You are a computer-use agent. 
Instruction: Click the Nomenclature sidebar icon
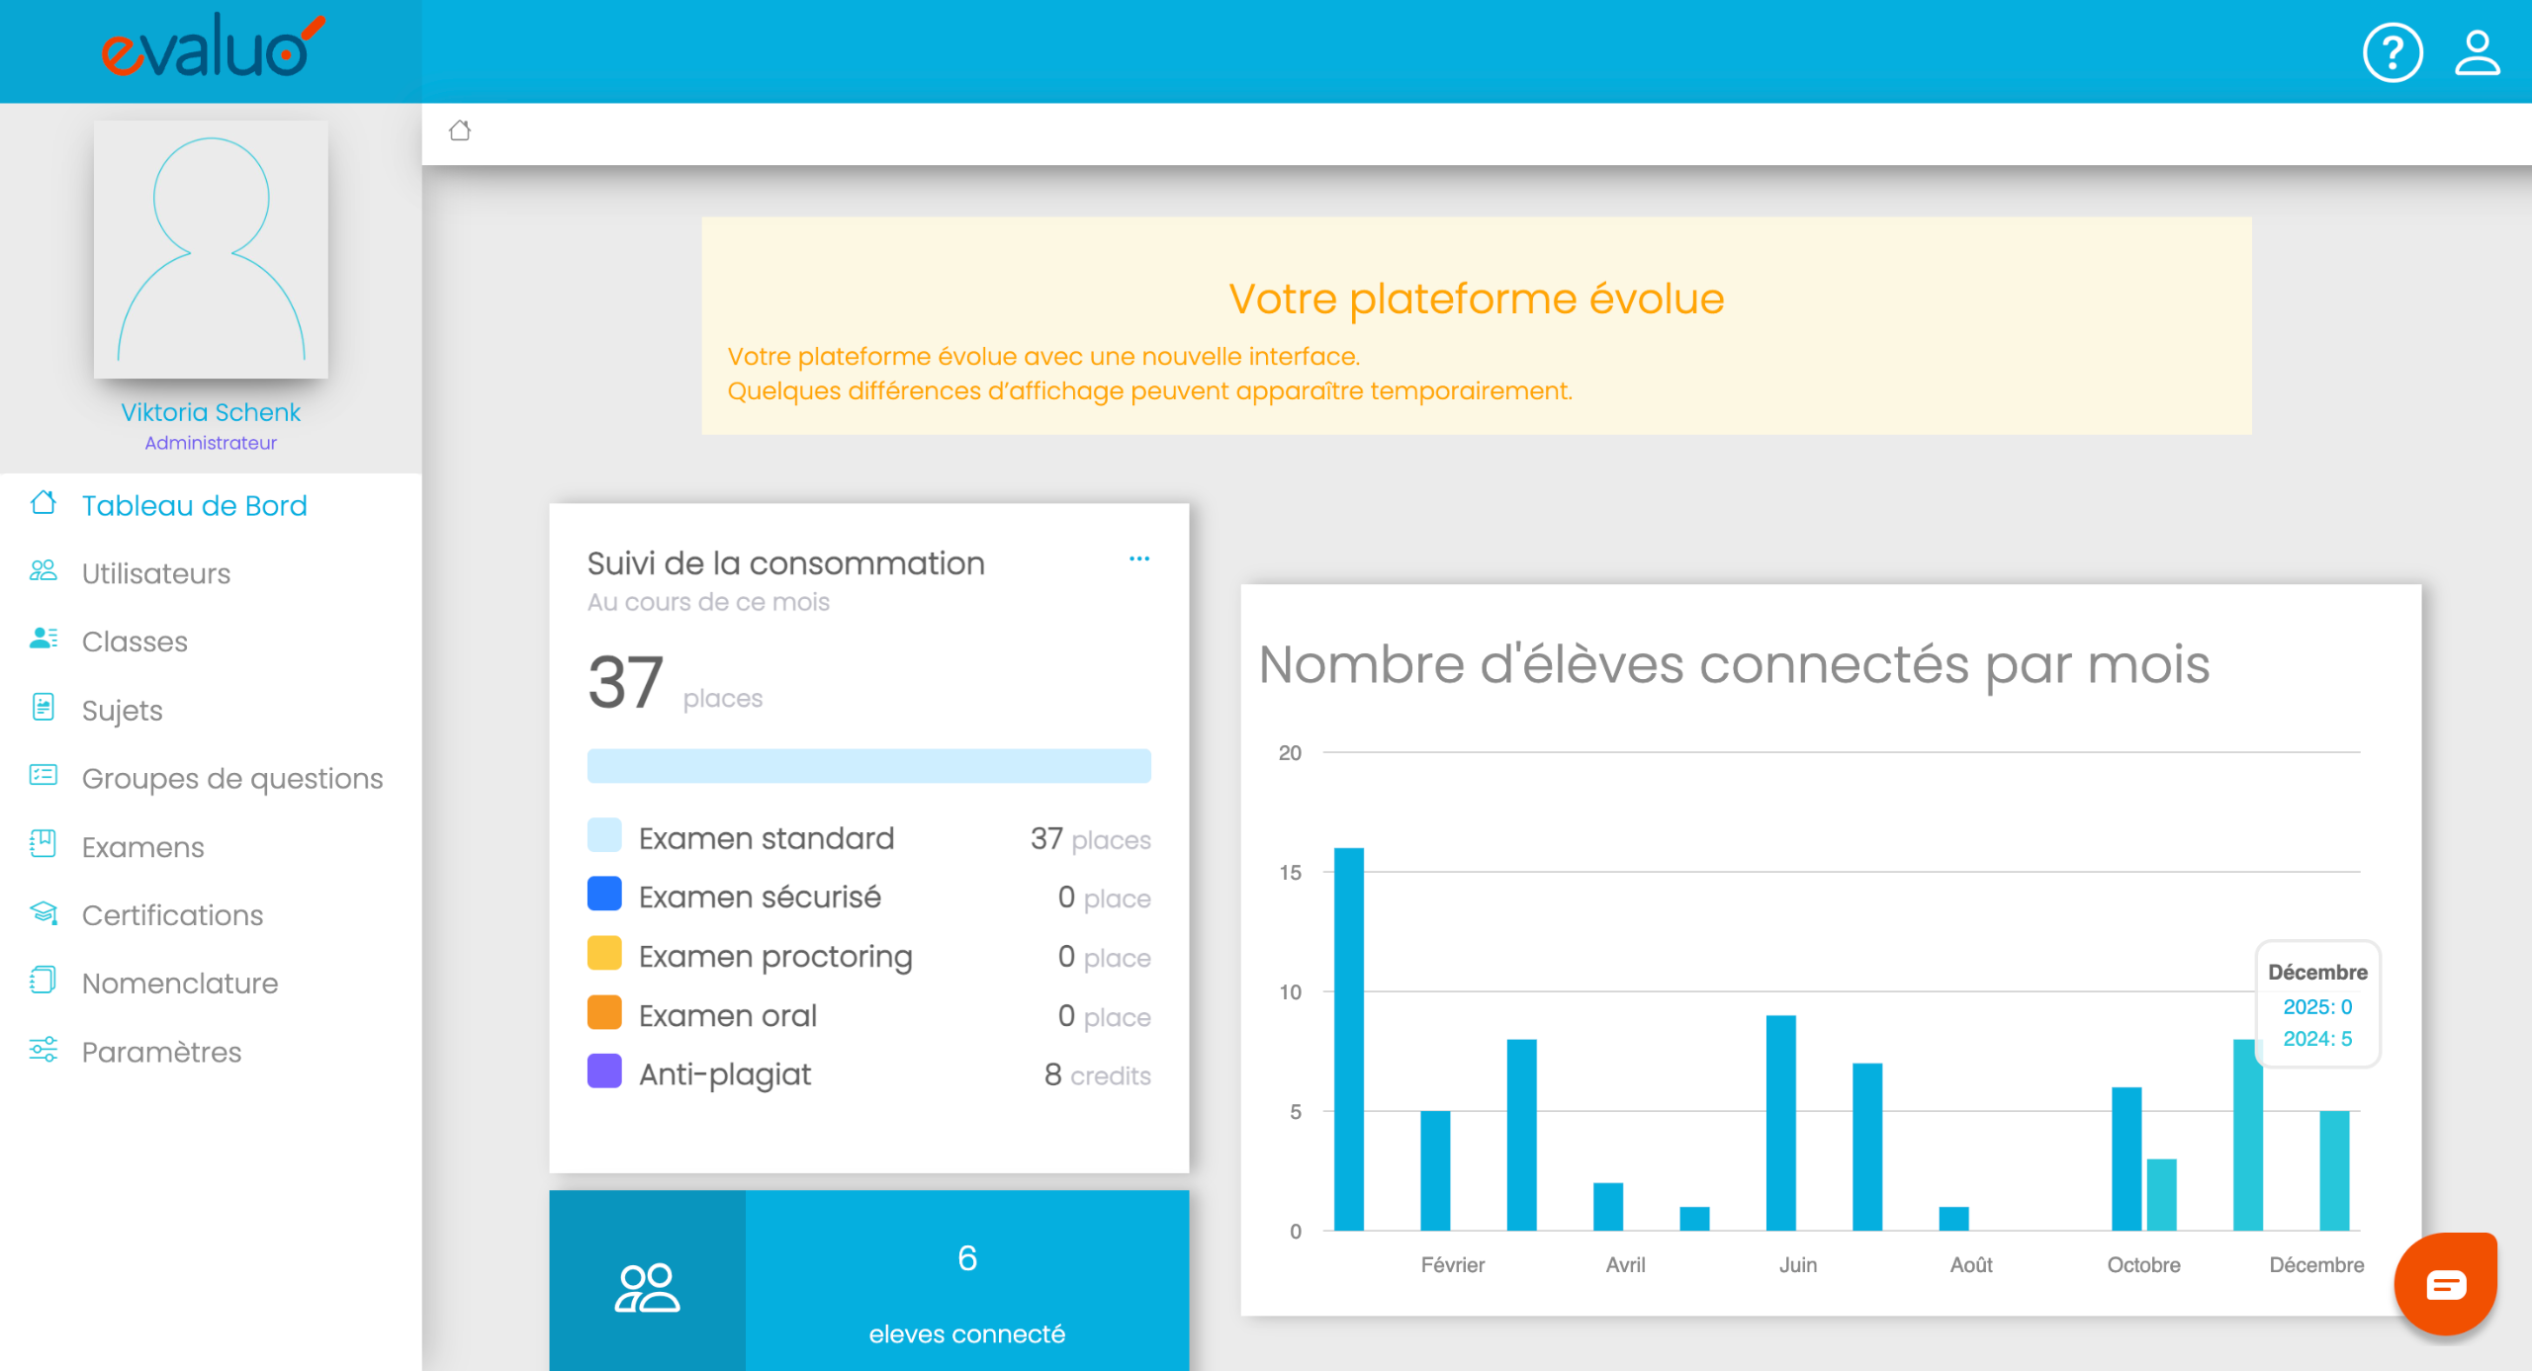(44, 981)
